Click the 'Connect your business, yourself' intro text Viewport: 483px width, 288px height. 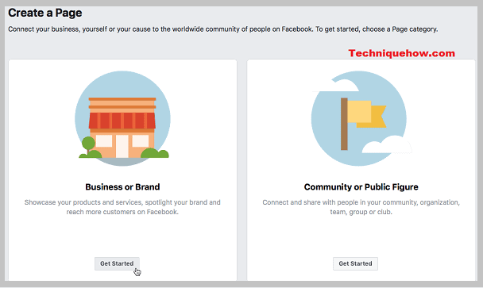coord(222,29)
